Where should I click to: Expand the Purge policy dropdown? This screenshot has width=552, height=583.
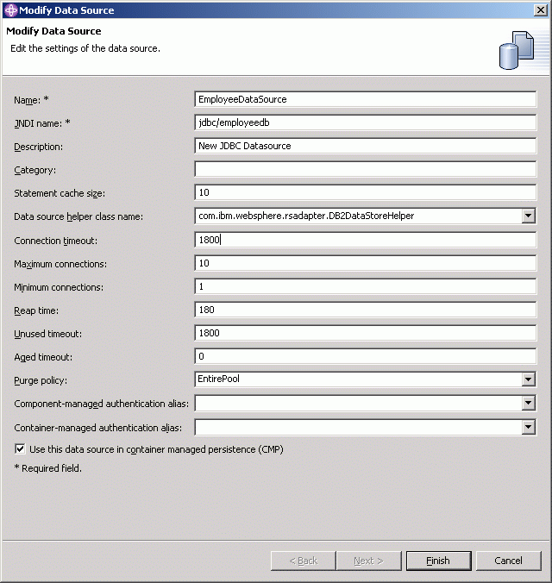coord(529,379)
